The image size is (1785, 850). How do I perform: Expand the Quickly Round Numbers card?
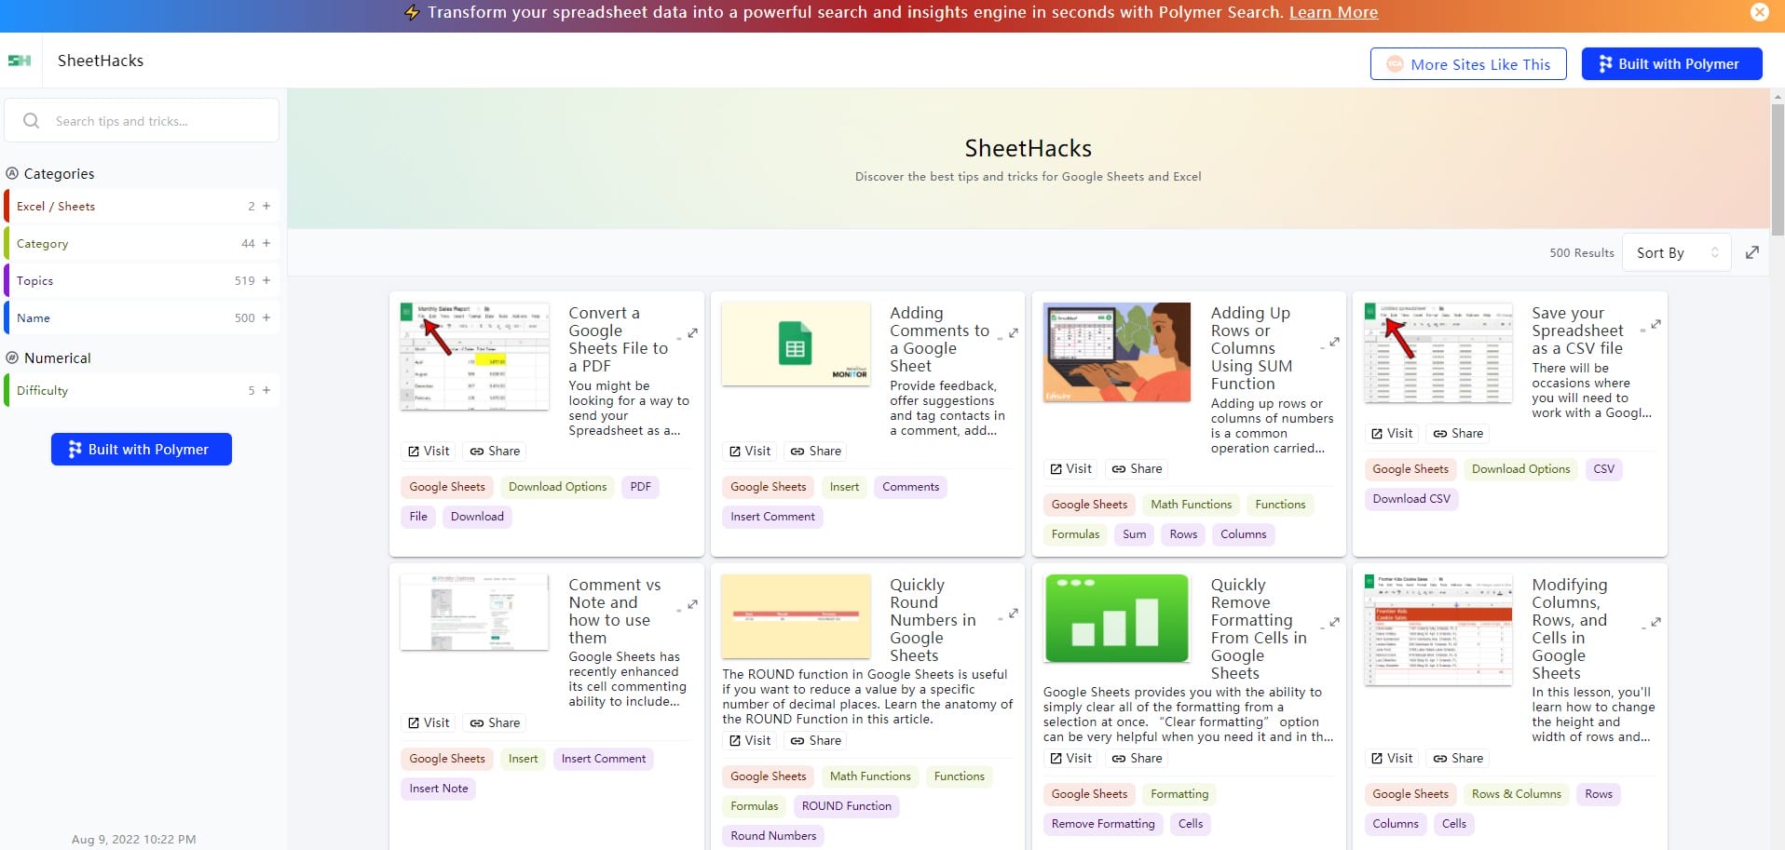coord(1014,614)
